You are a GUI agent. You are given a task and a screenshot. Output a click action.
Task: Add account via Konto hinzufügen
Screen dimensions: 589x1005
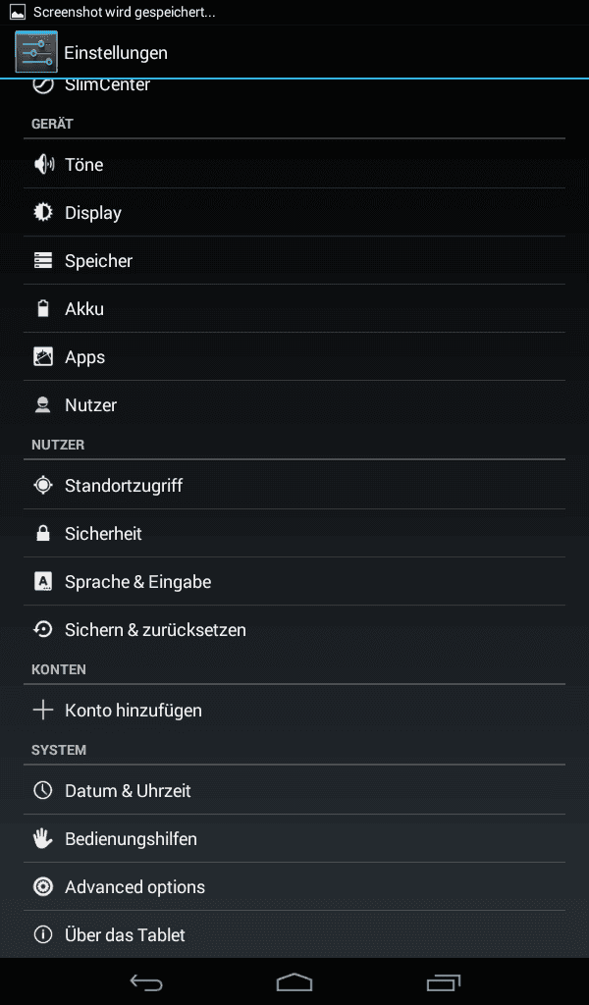[x=294, y=711]
